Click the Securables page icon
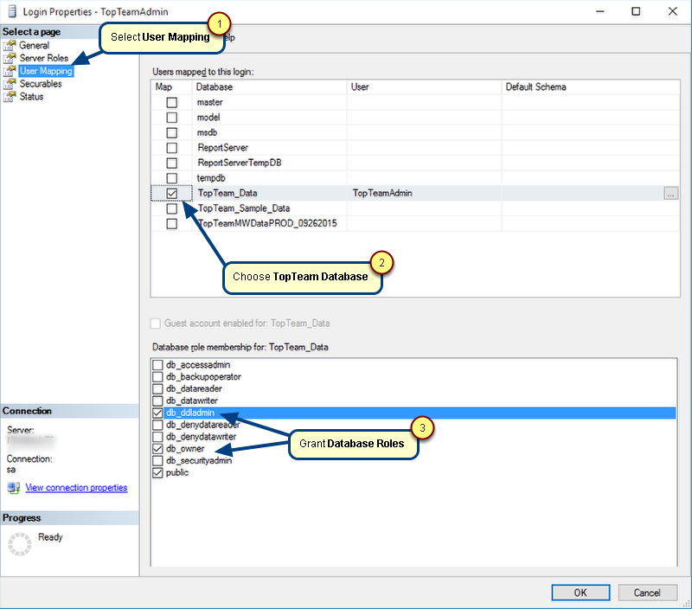 coord(10,84)
